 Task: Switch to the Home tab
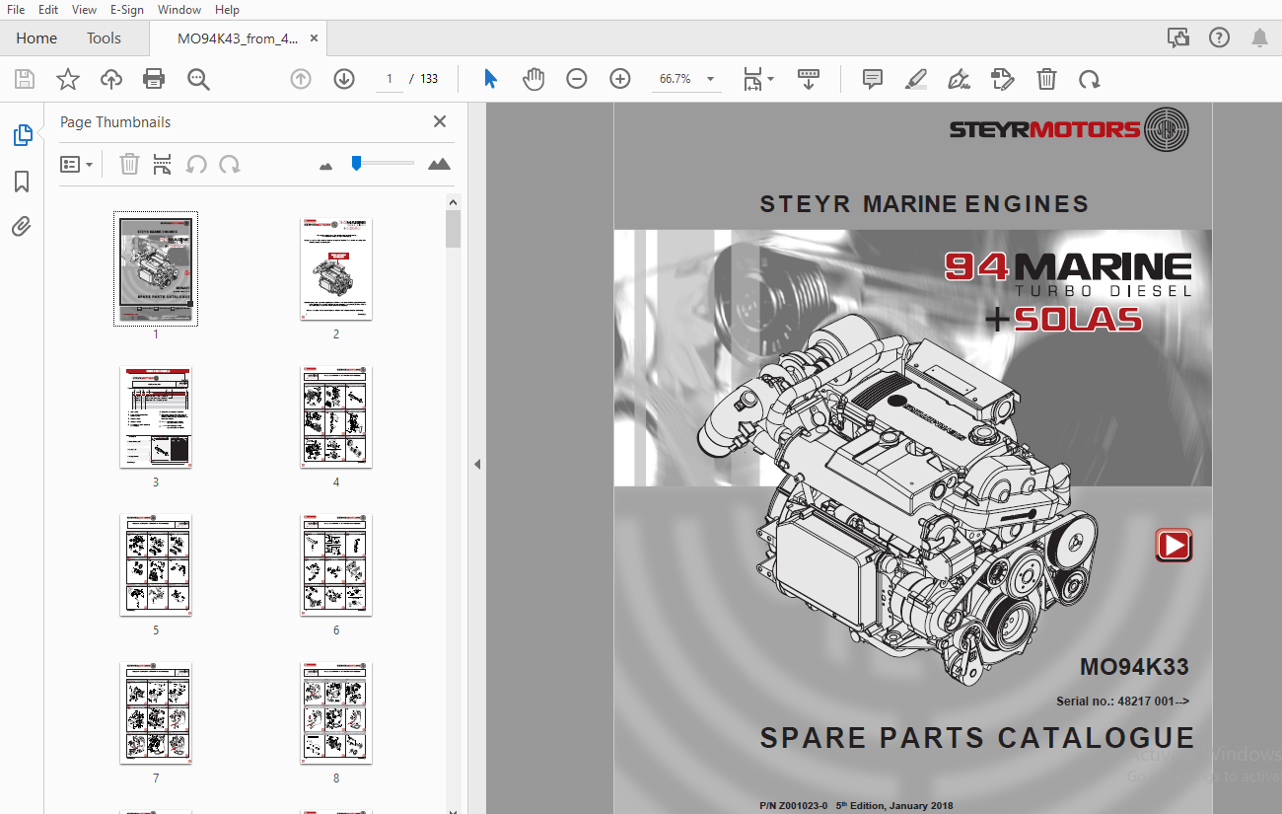coord(36,38)
